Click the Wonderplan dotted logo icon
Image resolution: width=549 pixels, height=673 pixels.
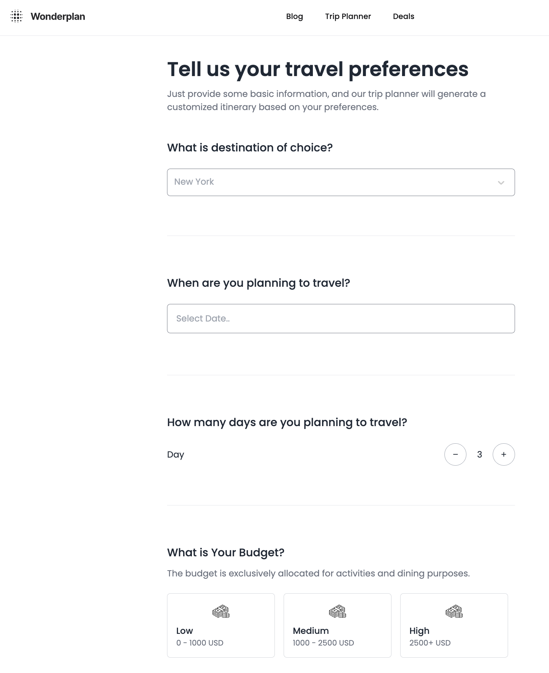pyautogui.click(x=16, y=16)
